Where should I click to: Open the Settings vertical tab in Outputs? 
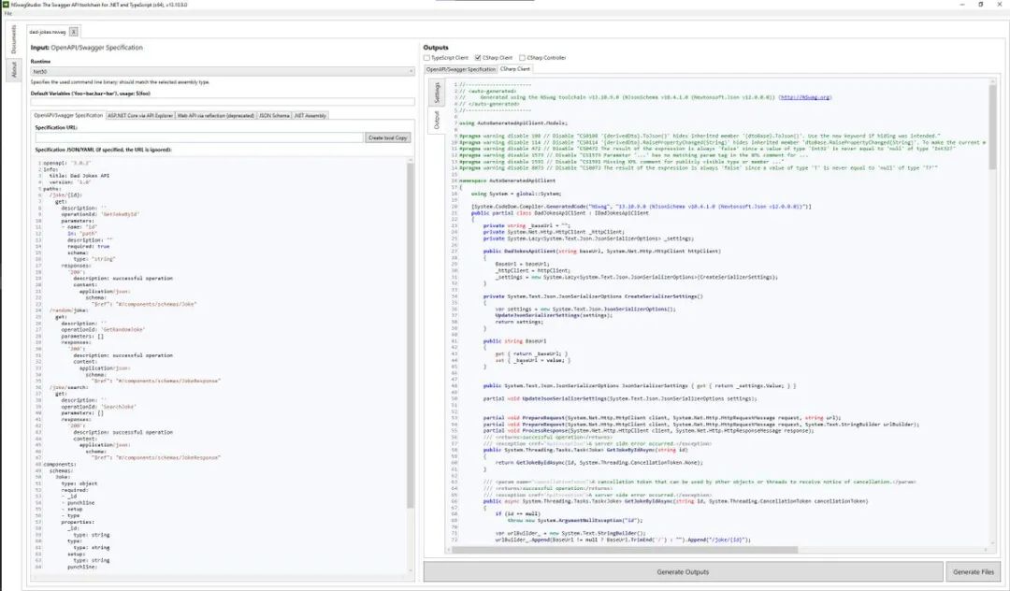[436, 92]
